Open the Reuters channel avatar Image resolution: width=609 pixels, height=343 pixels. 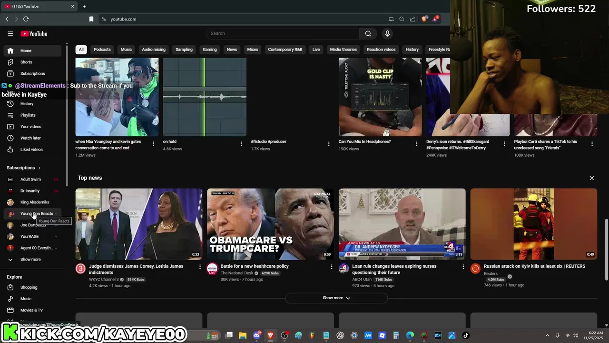[475, 268]
